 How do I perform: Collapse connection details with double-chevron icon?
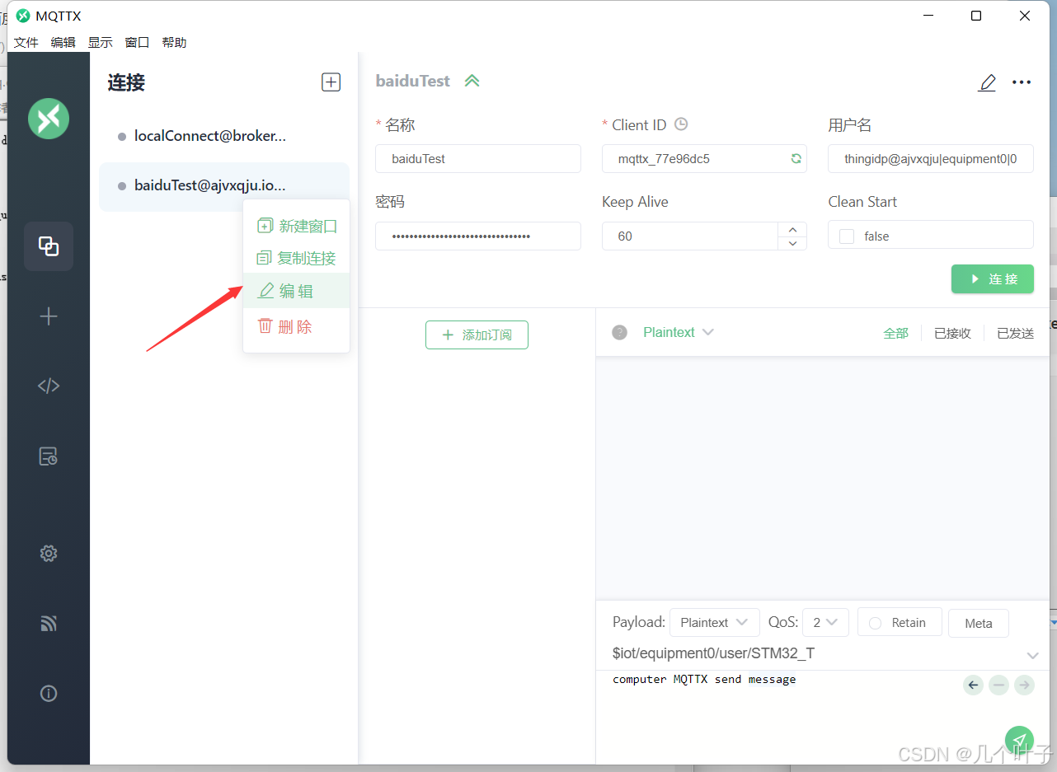pyautogui.click(x=472, y=81)
